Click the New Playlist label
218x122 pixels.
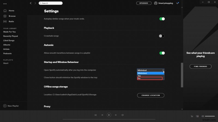[x=13, y=106]
